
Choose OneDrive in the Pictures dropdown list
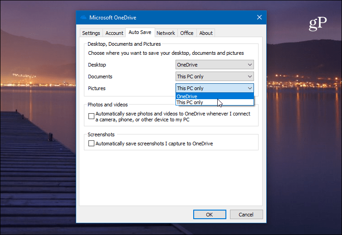click(215, 96)
